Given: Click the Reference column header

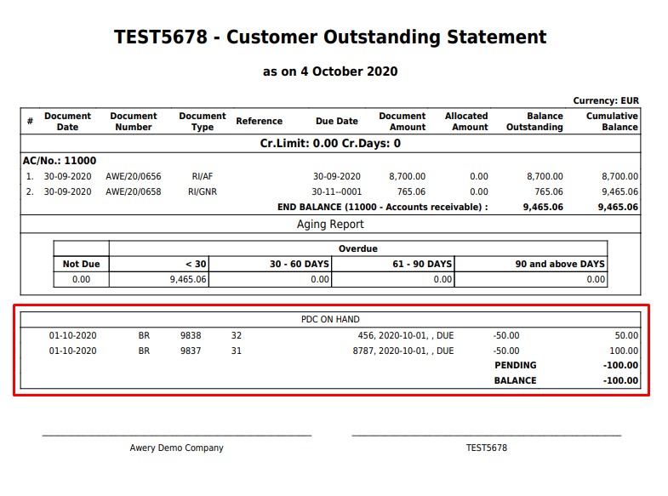Looking at the screenshot, I should [259, 121].
